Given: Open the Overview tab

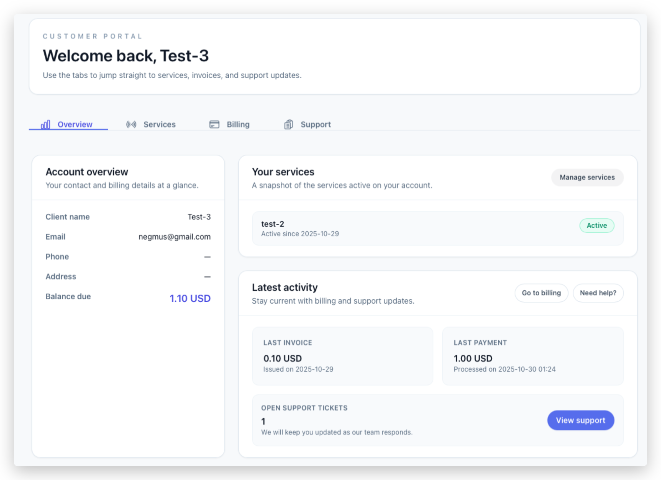Looking at the screenshot, I should point(75,124).
